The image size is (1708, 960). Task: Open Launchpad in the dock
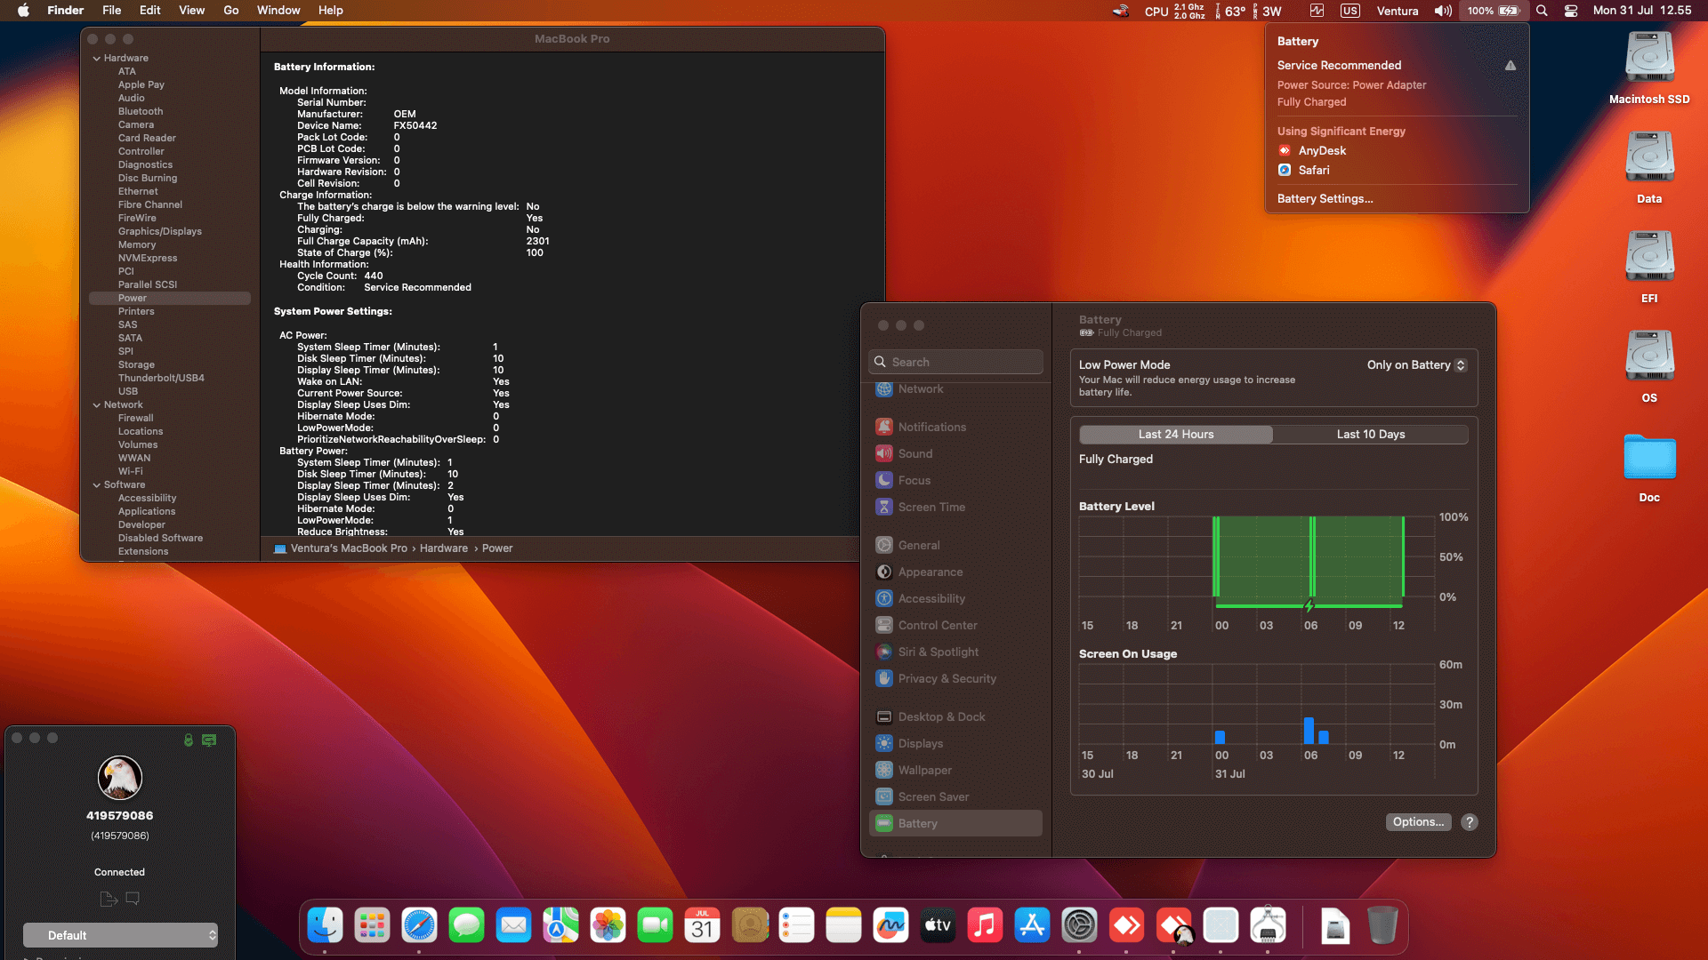tap(372, 926)
